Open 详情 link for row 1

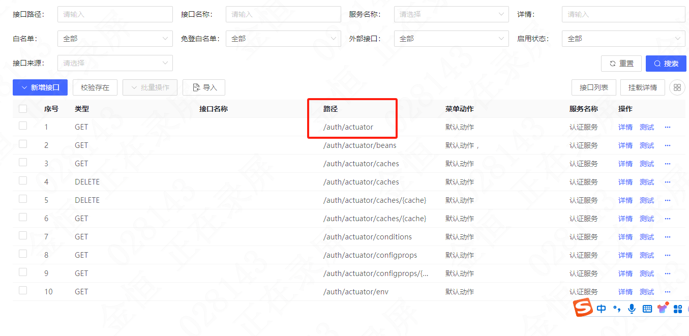click(625, 127)
